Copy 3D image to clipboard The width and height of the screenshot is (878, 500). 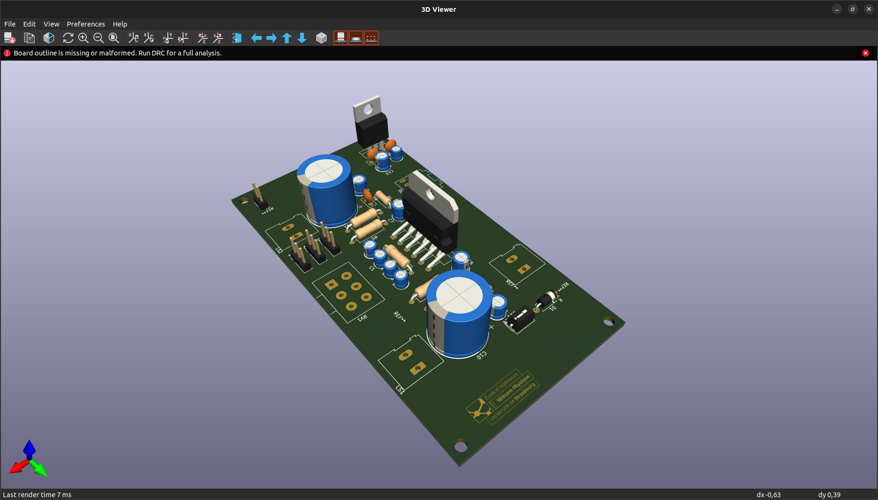click(x=29, y=38)
